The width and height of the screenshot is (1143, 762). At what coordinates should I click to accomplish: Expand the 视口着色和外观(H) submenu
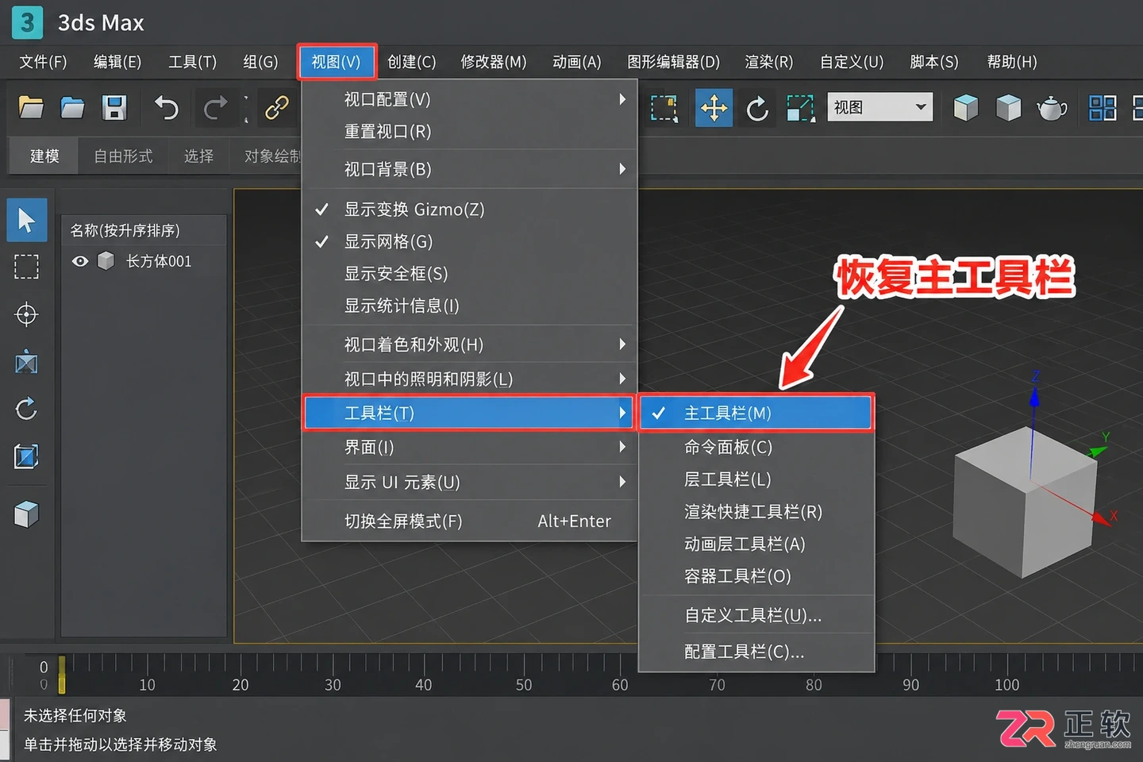[x=470, y=344]
